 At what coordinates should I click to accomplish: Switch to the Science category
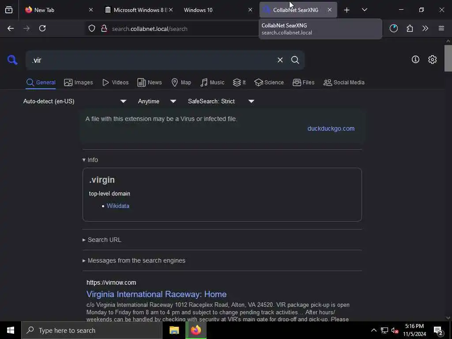269,83
